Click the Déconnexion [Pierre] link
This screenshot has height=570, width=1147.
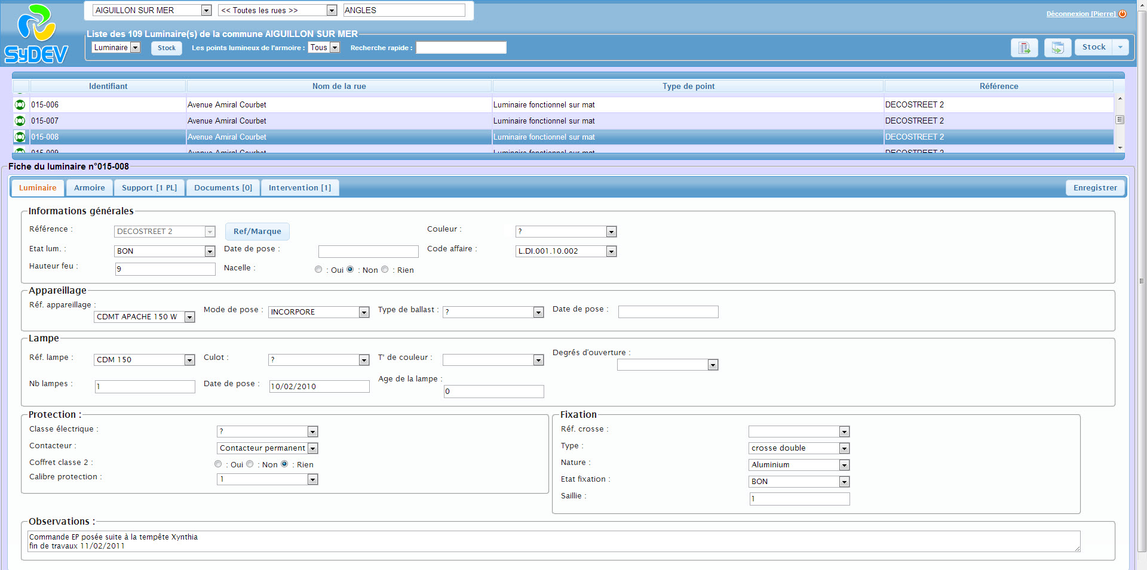tap(1081, 14)
